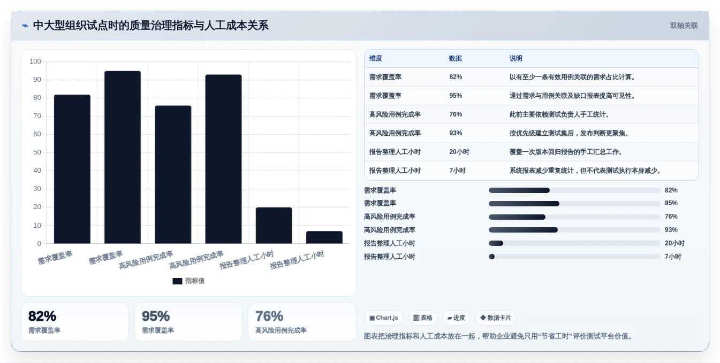Click the progress bar labelled 76%
The image size is (720, 363).
[574, 217]
